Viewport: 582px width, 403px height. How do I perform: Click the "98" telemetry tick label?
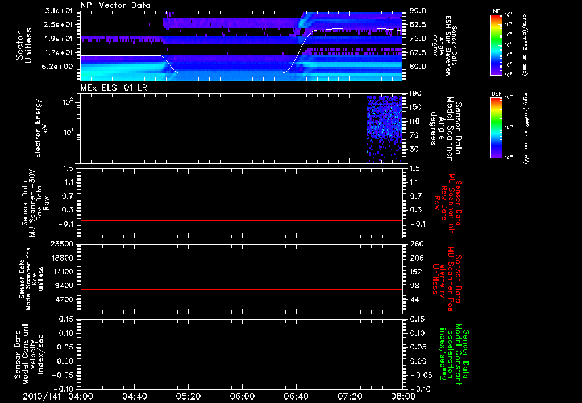click(414, 286)
